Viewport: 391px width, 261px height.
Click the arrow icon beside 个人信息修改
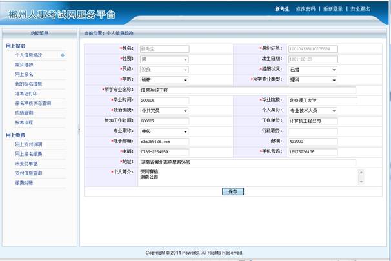pos(63,55)
